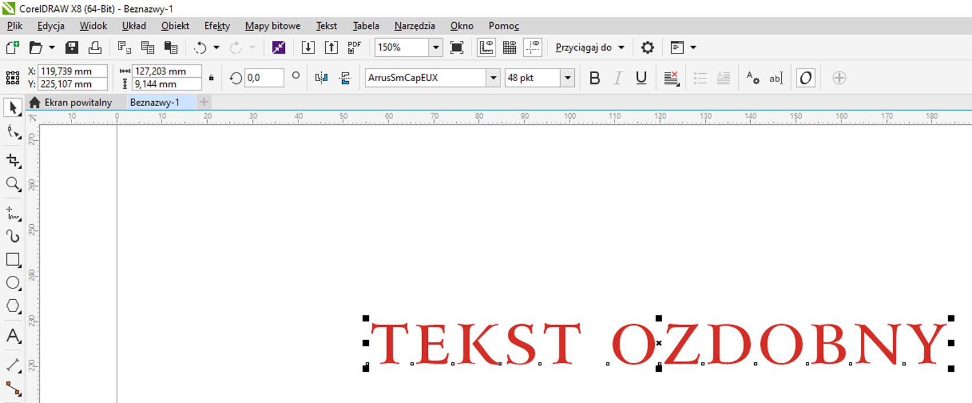Publish to PDF
This screenshot has height=403, width=972.
[355, 48]
